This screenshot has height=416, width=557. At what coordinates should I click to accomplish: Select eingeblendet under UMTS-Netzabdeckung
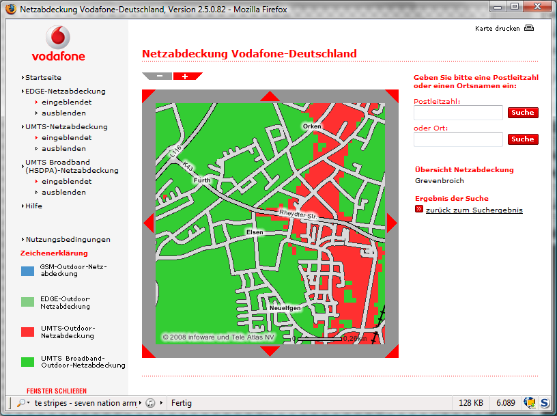coord(66,137)
